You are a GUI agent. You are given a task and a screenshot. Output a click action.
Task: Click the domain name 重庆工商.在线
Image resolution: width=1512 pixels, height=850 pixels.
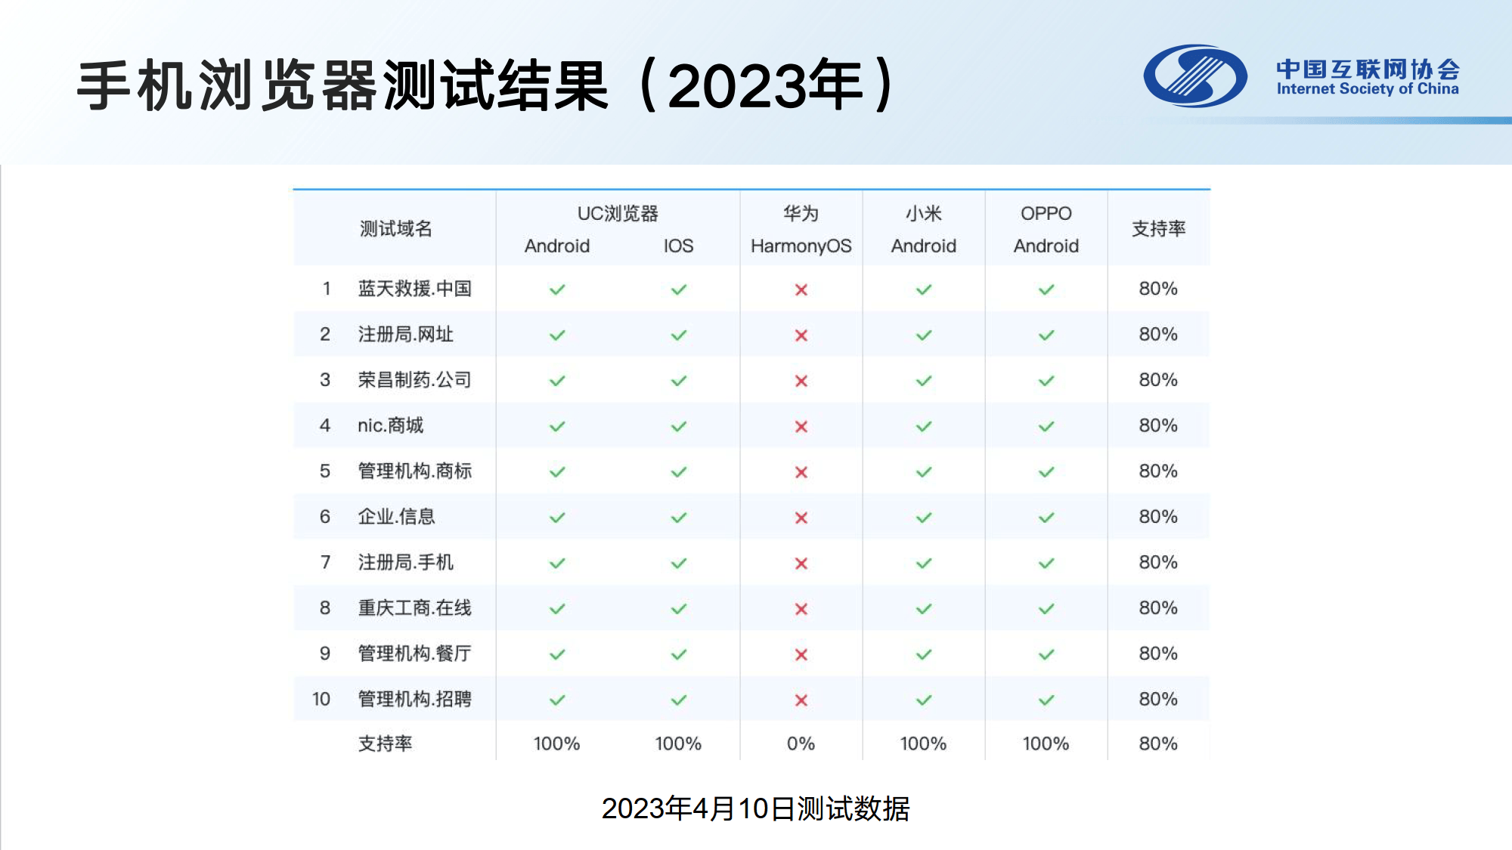(x=414, y=608)
